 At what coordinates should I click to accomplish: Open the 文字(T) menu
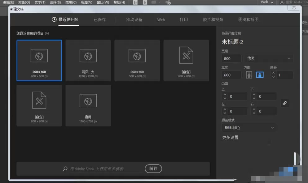(x=40, y=2)
